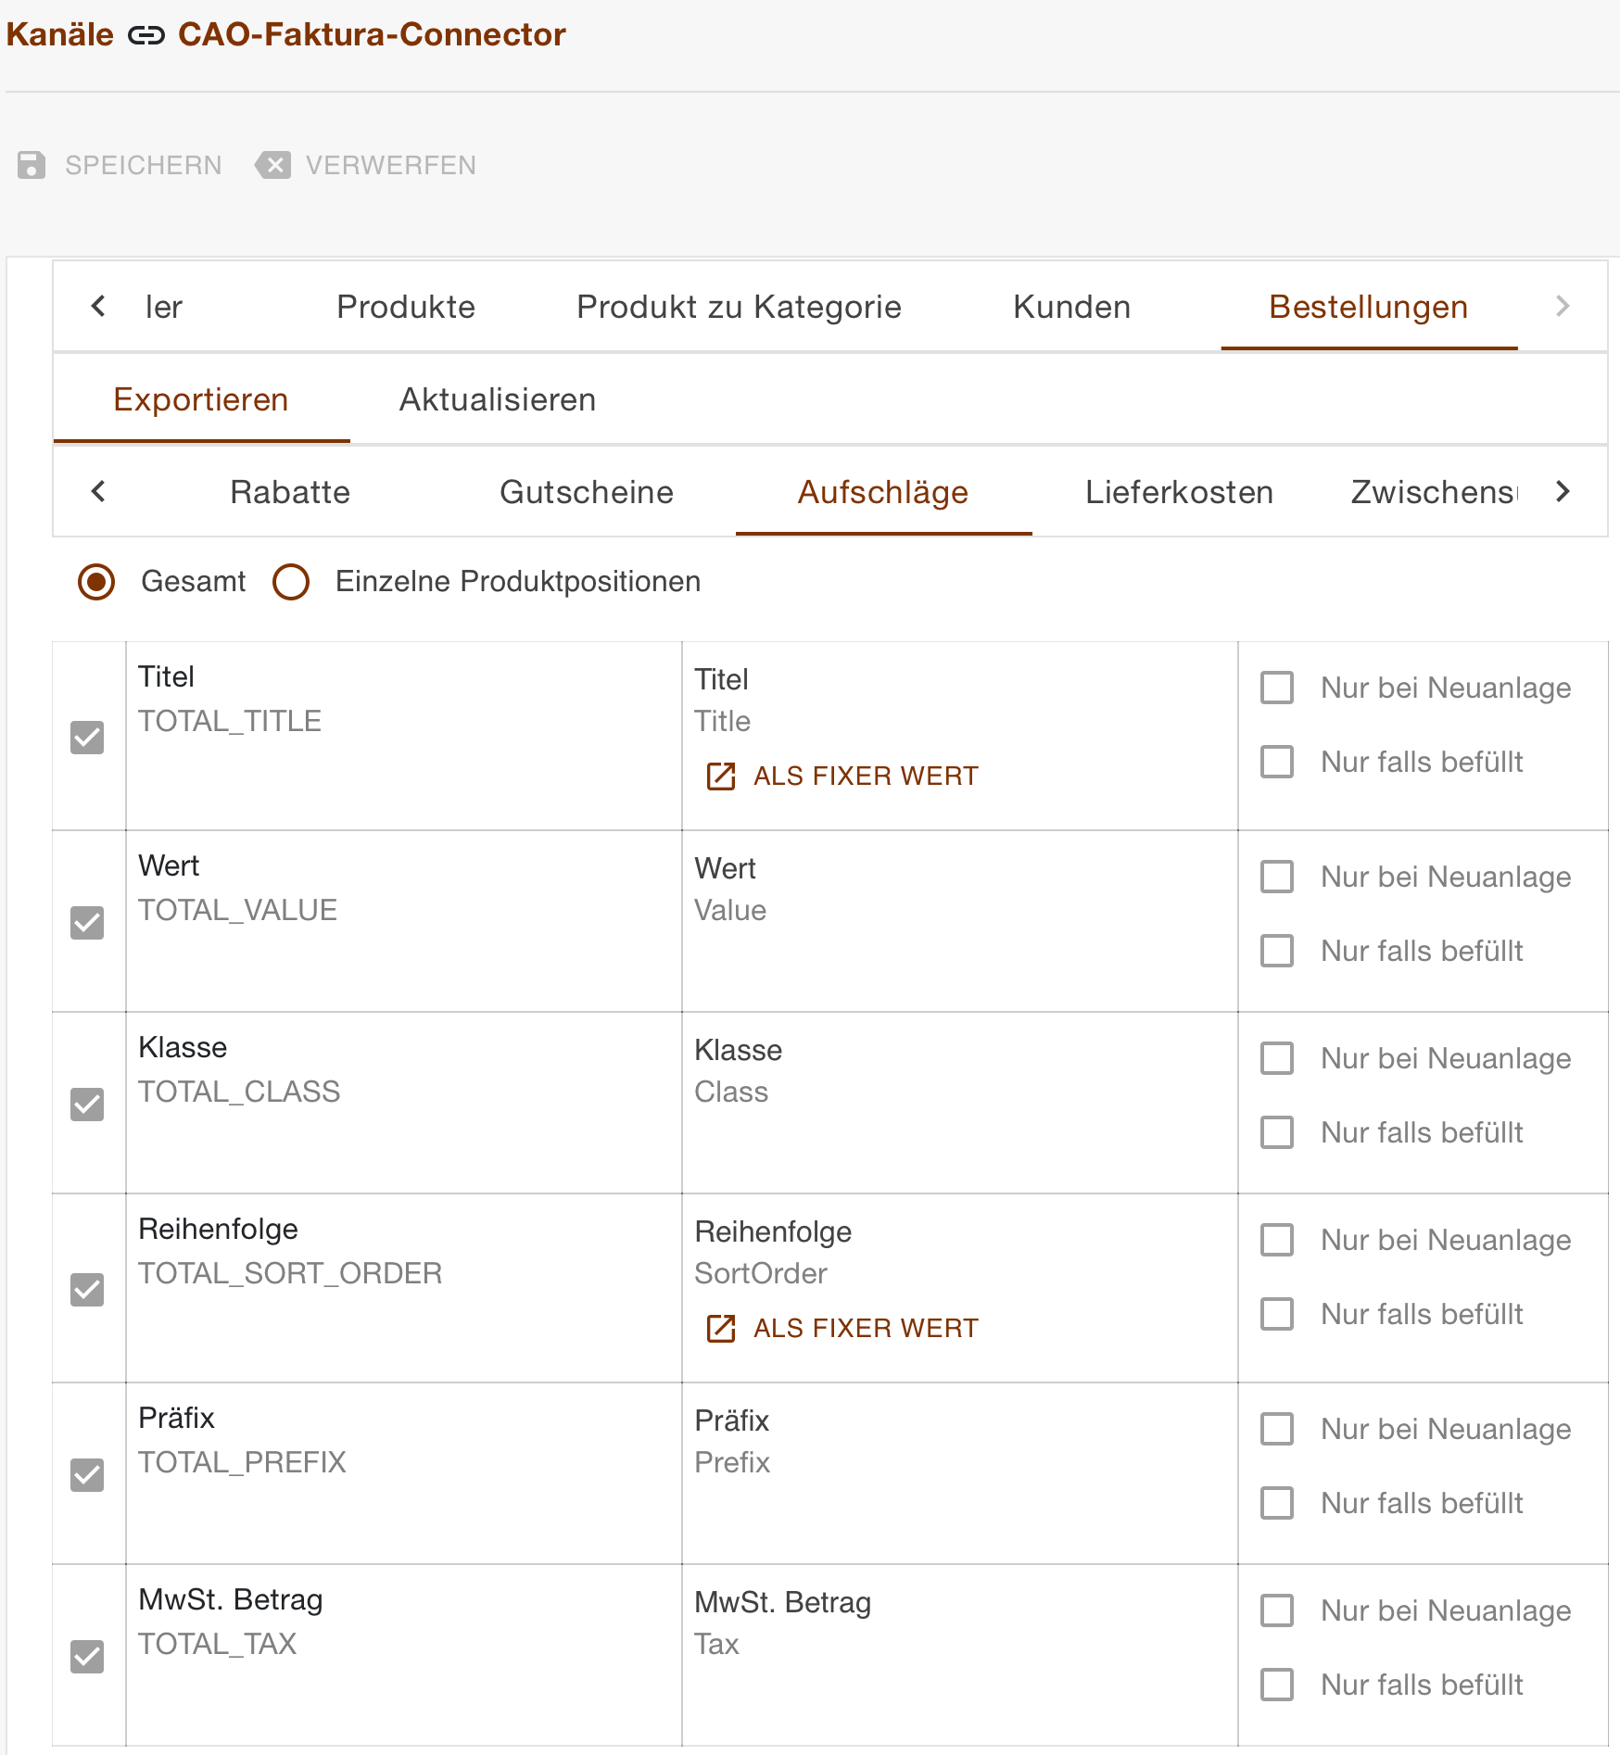Image resolution: width=1620 pixels, height=1755 pixels.
Task: Click the save disk icon beside SPEICHERN
Action: [x=31, y=165]
